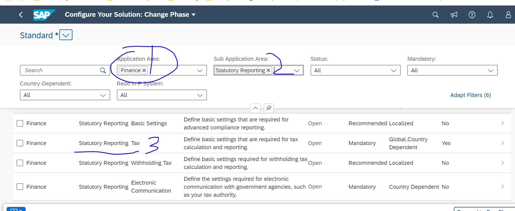
Task: Open Adapt Filters (6) link
Action: [x=470, y=95]
